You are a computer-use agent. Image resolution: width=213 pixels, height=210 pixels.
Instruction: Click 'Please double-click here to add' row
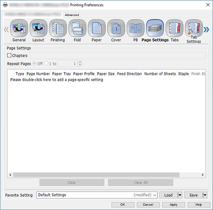[56, 80]
